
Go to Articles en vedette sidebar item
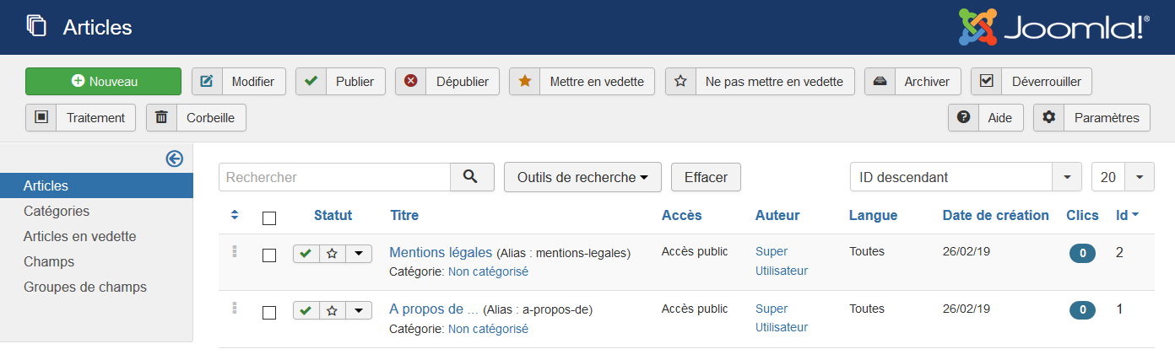tap(80, 236)
